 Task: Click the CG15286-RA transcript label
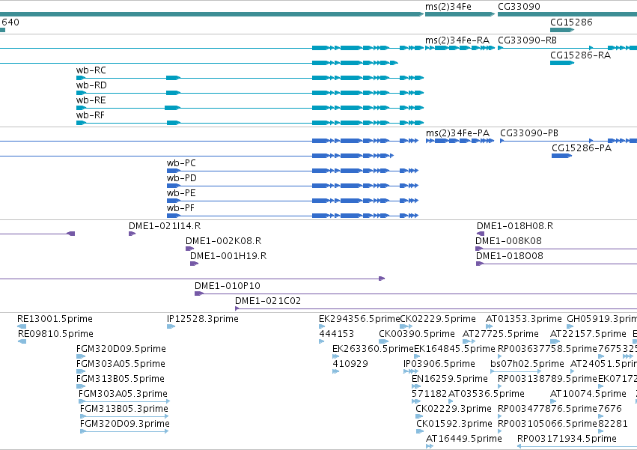(x=580, y=55)
